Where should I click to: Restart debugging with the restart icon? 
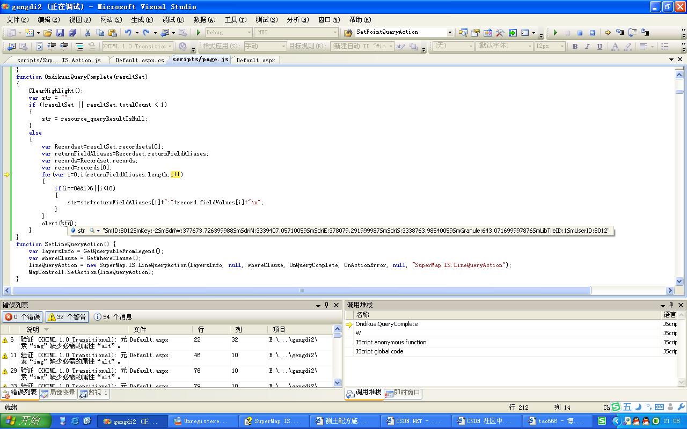coord(593,33)
